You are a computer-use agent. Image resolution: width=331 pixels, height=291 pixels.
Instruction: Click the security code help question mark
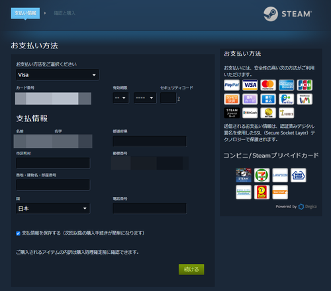(179, 99)
